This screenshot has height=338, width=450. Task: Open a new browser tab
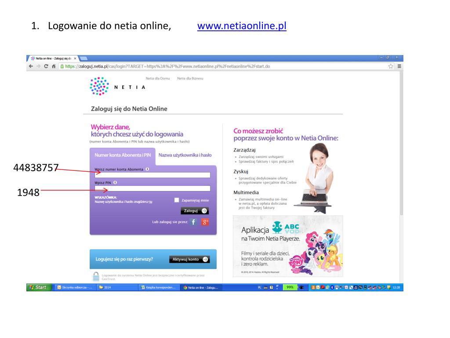(83, 59)
